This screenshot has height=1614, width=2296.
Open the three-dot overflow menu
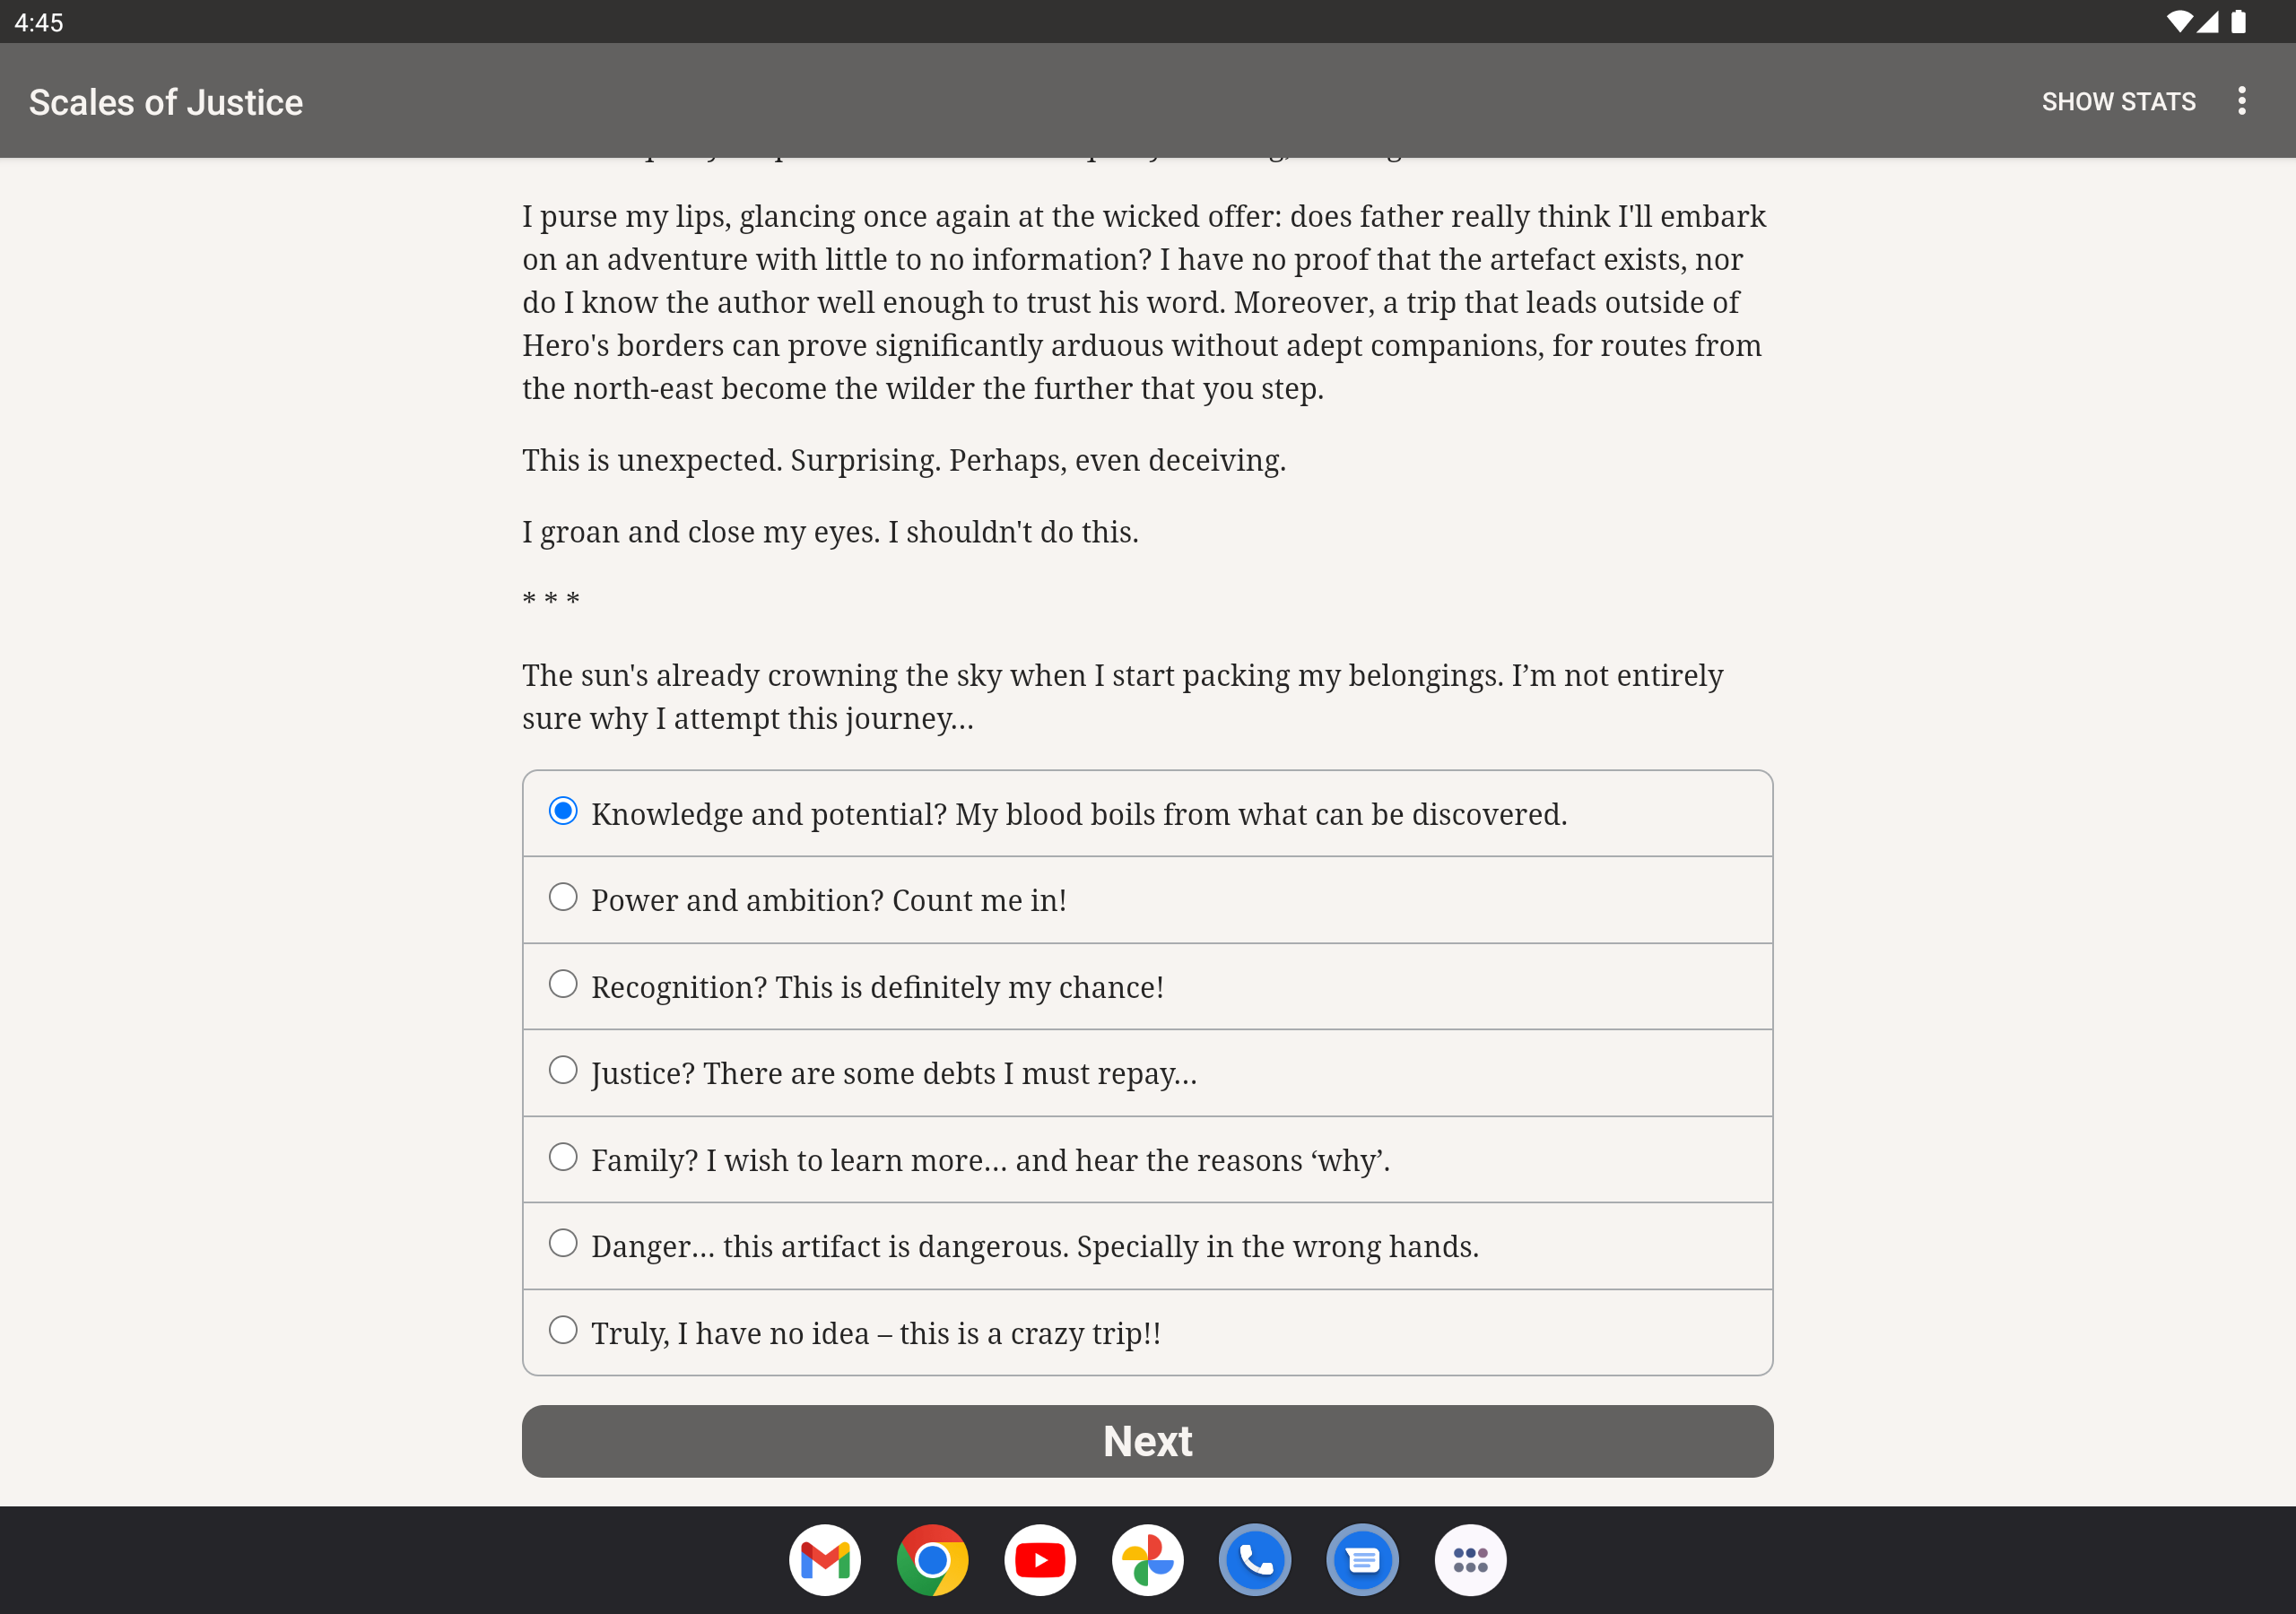[x=2241, y=101]
